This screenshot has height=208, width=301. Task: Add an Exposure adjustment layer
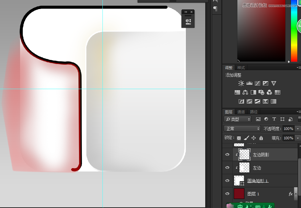click(266, 83)
